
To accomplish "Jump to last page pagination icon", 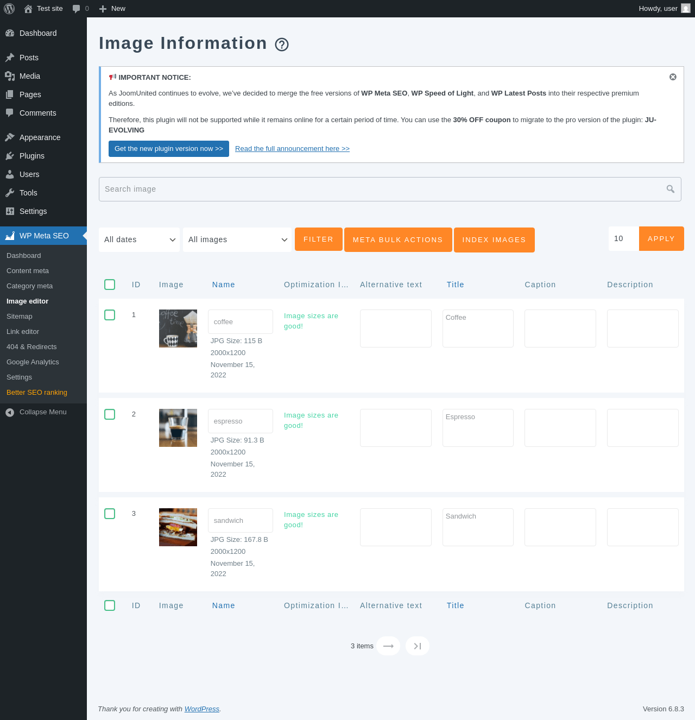I will coord(417,646).
